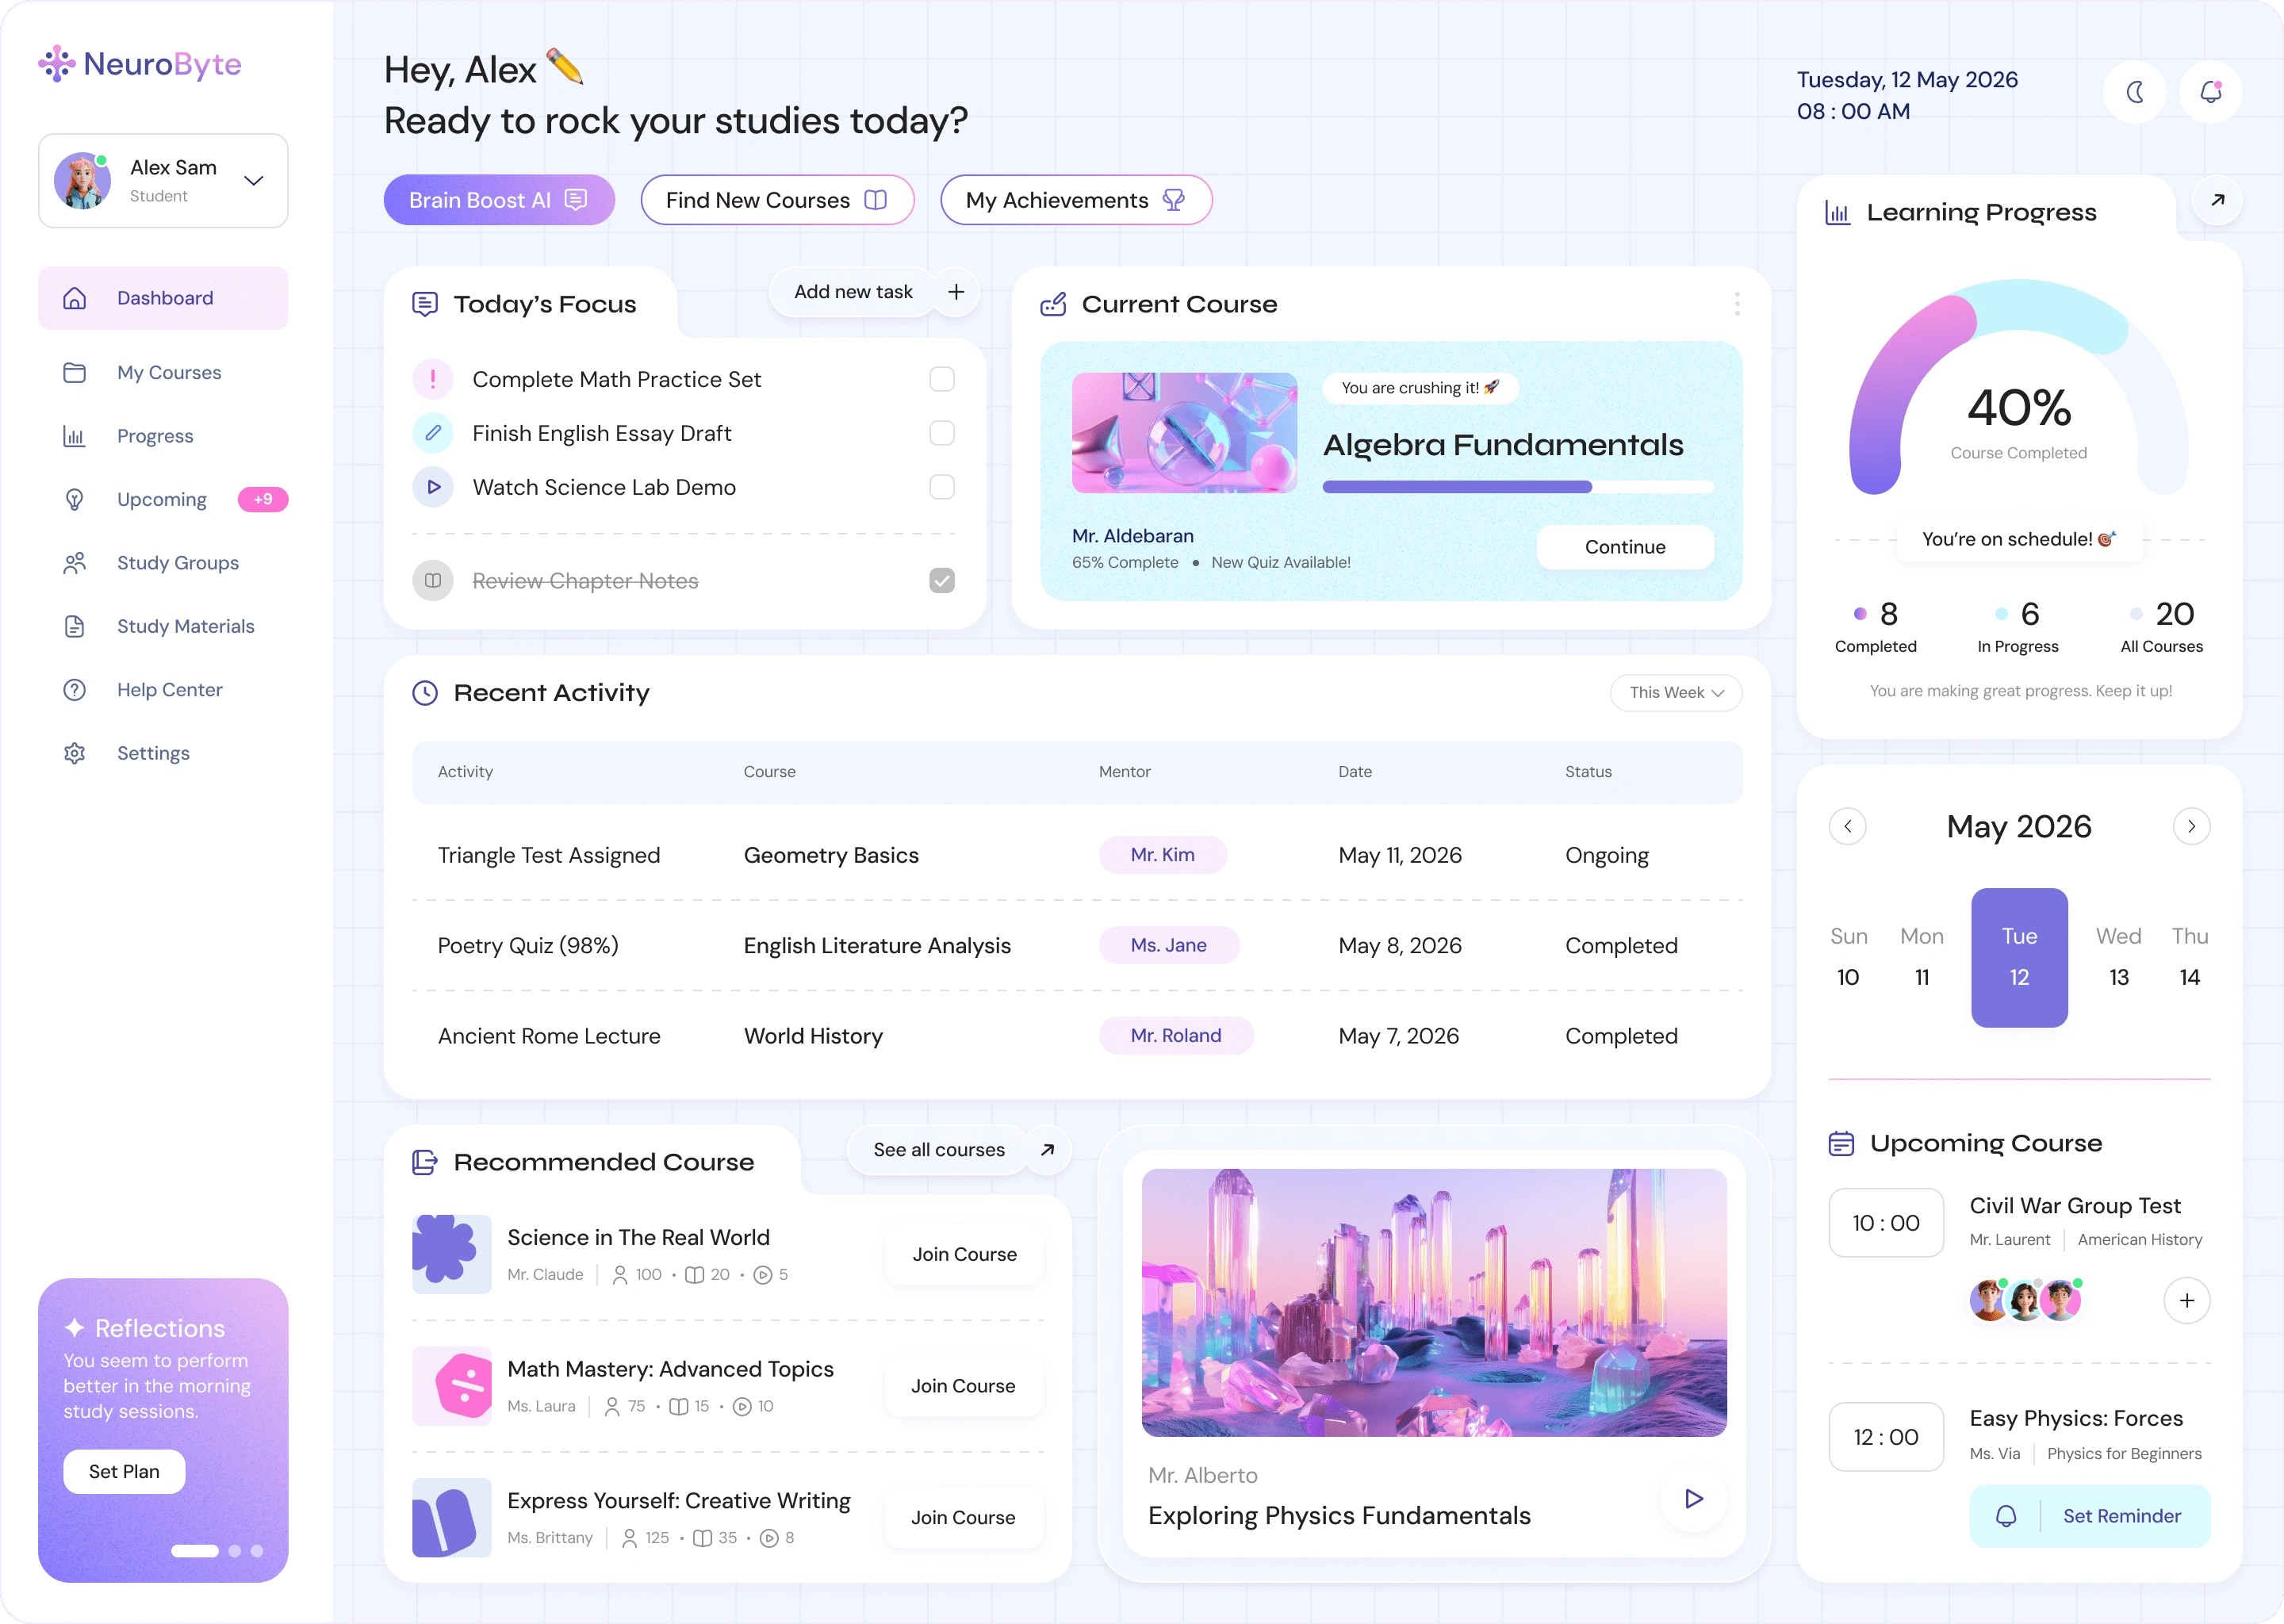Viewport: 2284px width, 1624px height.
Task: Click the plus icon beside Add new task
Action: [956, 292]
